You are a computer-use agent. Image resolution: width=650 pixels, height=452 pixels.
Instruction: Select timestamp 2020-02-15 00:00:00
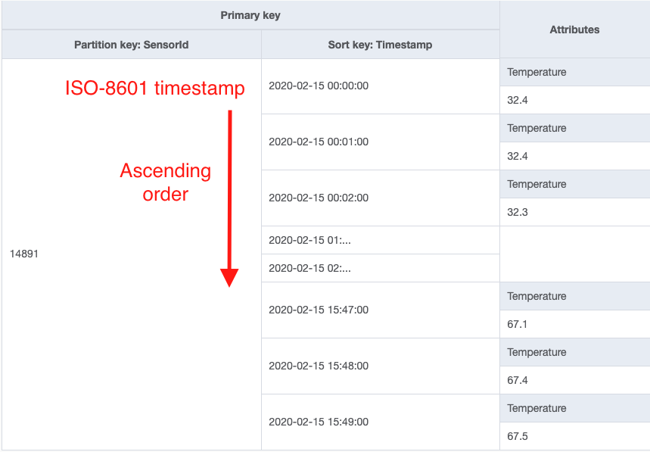point(317,86)
